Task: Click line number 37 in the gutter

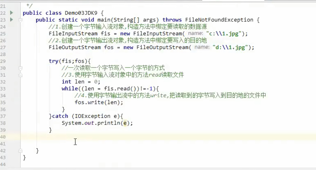Action: (3, 116)
